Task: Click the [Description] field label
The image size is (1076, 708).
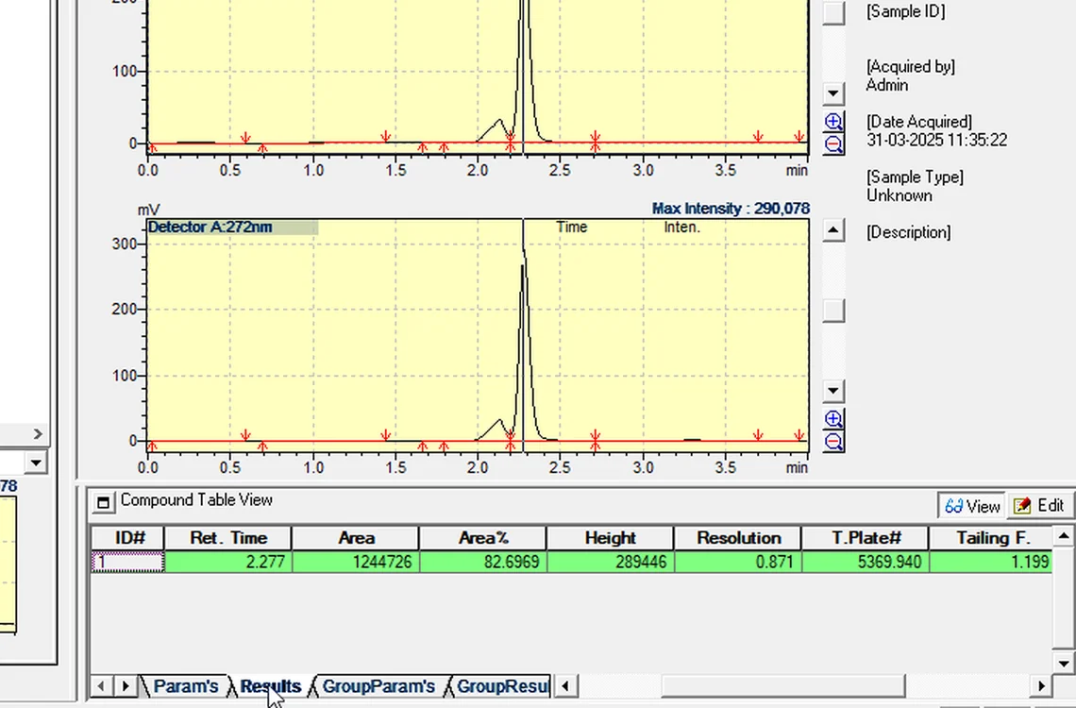Action: pos(909,232)
